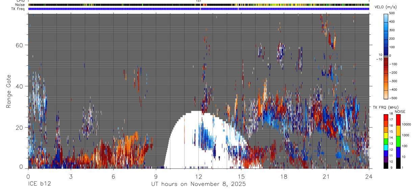
Task: Click the 'Range Gate' vertical axis title
Action: (x=8, y=92)
